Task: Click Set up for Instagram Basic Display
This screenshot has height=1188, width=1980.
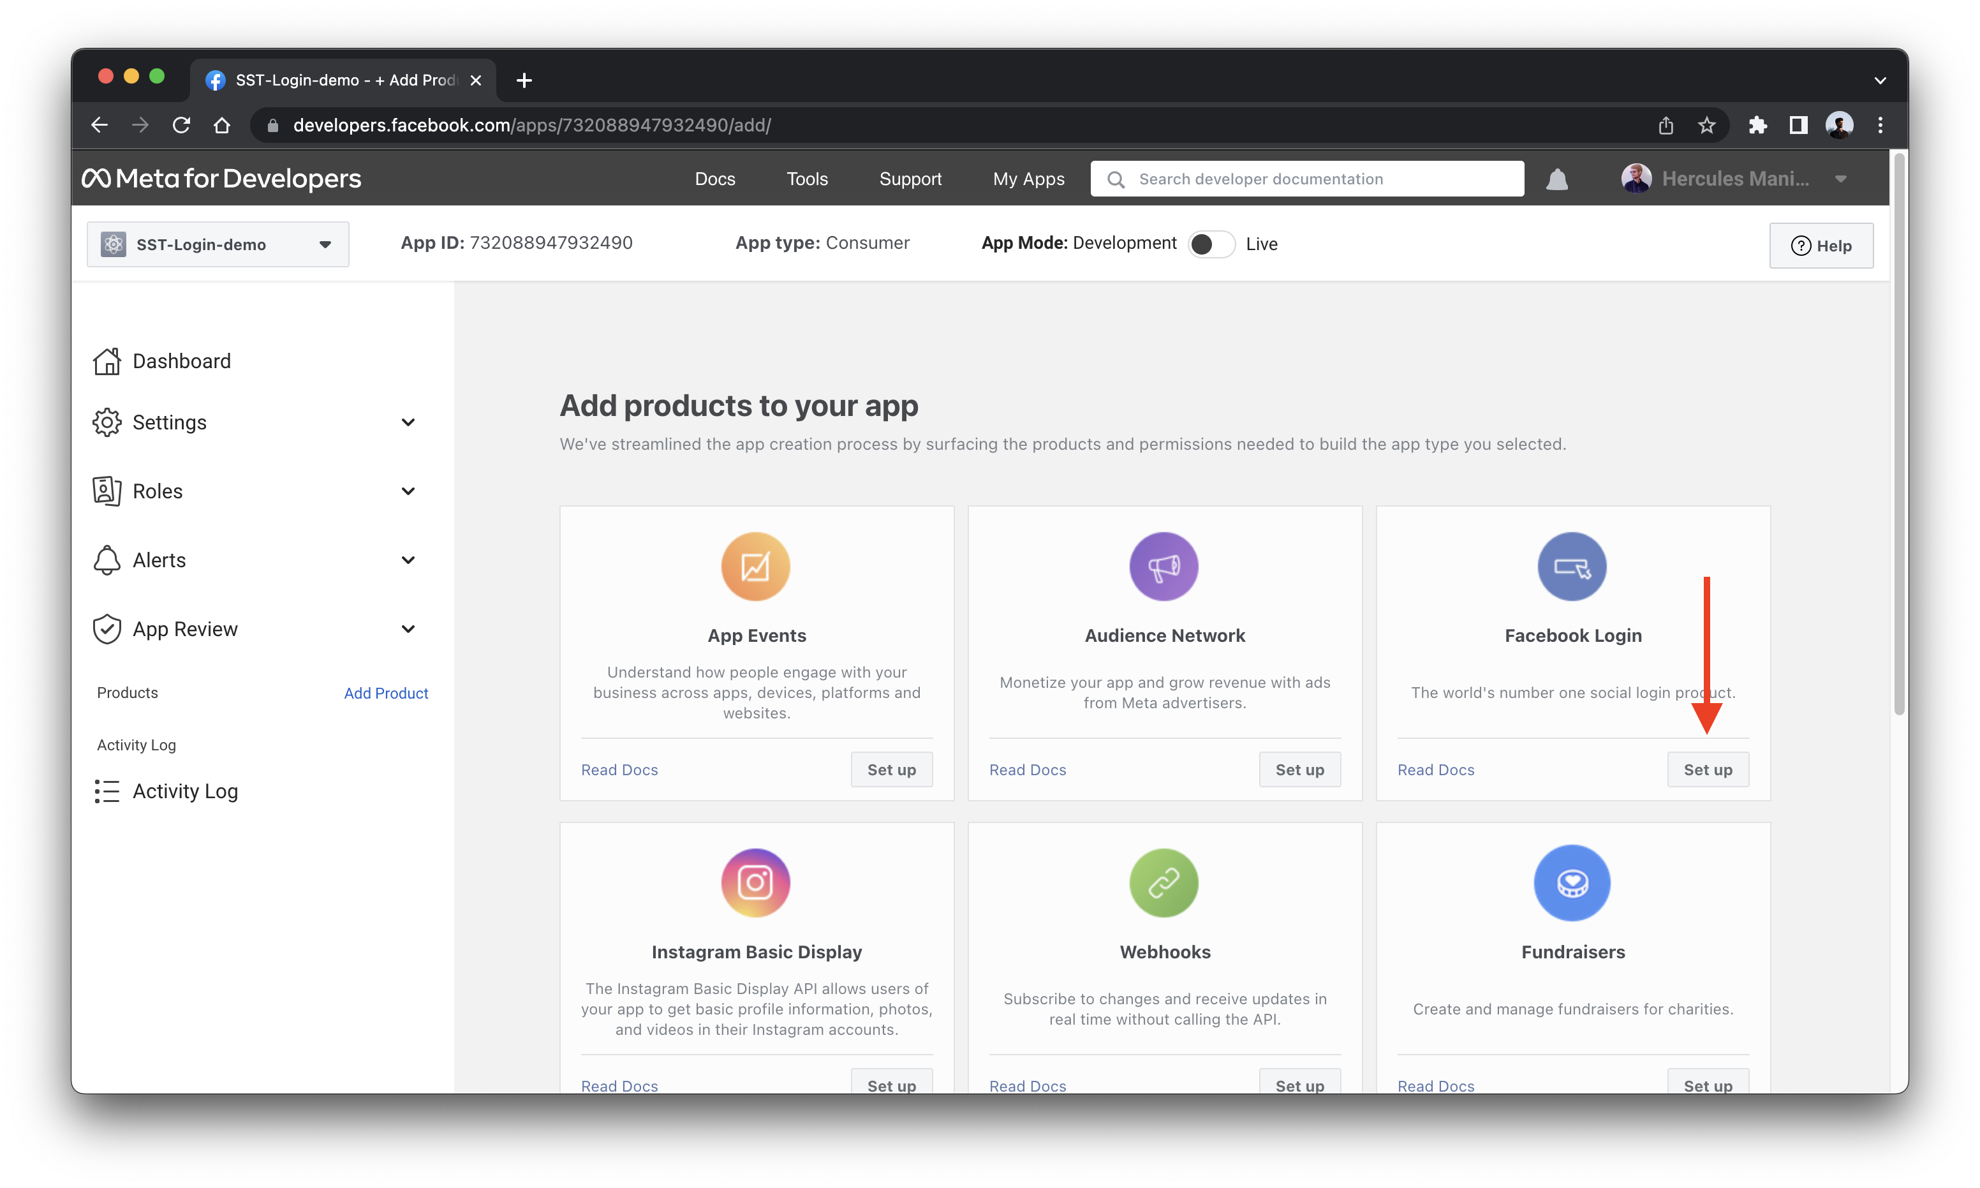Action: [892, 1085]
